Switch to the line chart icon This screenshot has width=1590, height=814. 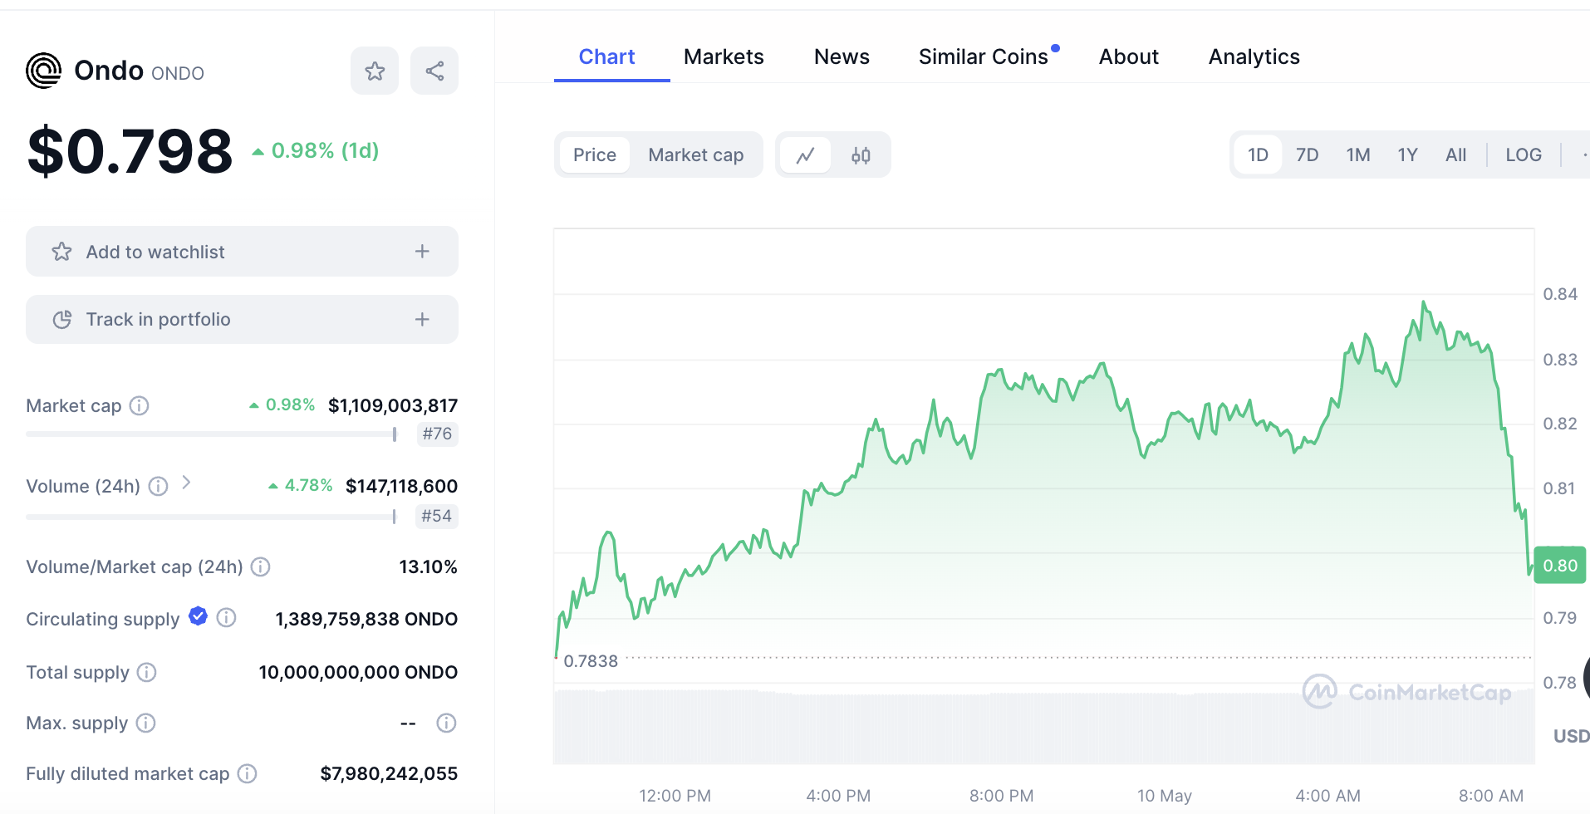805,155
